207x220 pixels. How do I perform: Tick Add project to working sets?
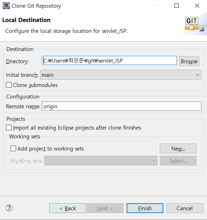coord(13,148)
